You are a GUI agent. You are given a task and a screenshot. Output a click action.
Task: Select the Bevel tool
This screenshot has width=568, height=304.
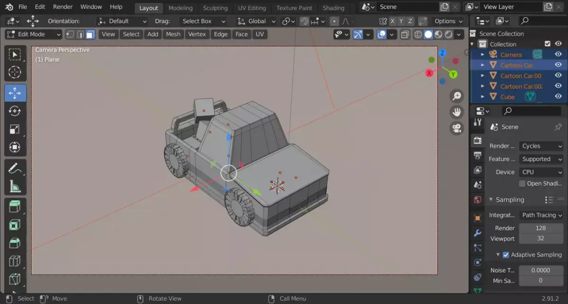(x=15, y=243)
